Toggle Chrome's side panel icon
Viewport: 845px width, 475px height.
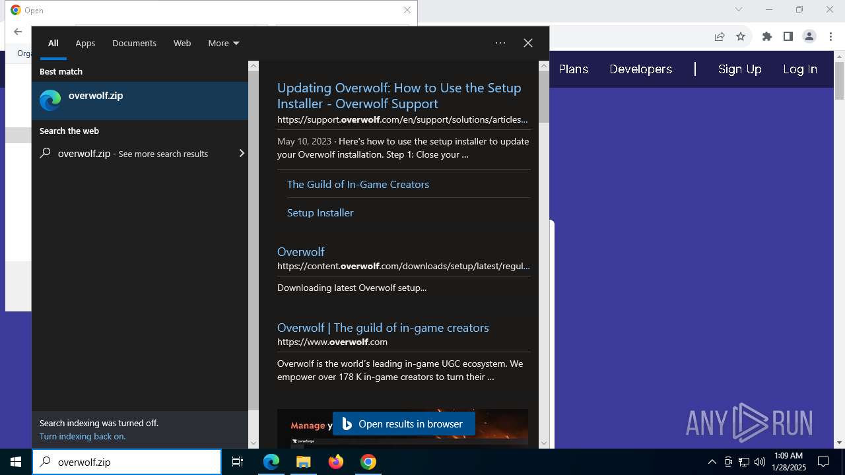pos(788,37)
